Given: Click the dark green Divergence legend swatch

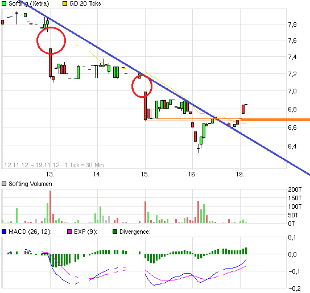Looking at the screenshot, I should pos(115,232).
